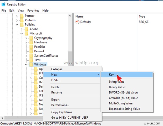Click tree scrollbar up arrow
Screen dimensions: 163x126
(70, 16)
